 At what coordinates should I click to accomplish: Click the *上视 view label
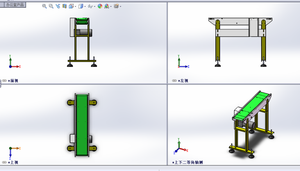tap(13, 162)
